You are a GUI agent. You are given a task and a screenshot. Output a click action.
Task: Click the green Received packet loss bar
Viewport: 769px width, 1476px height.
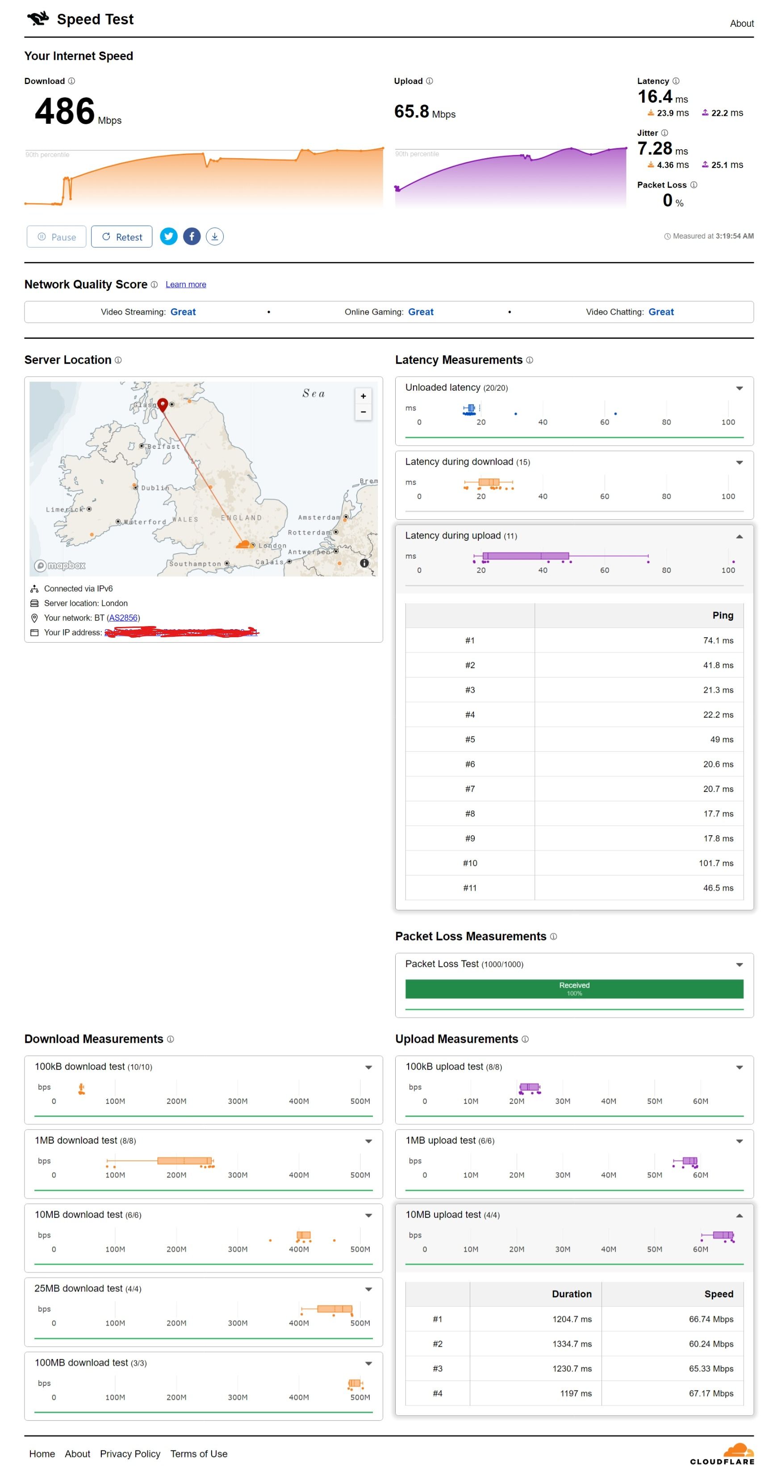[574, 989]
